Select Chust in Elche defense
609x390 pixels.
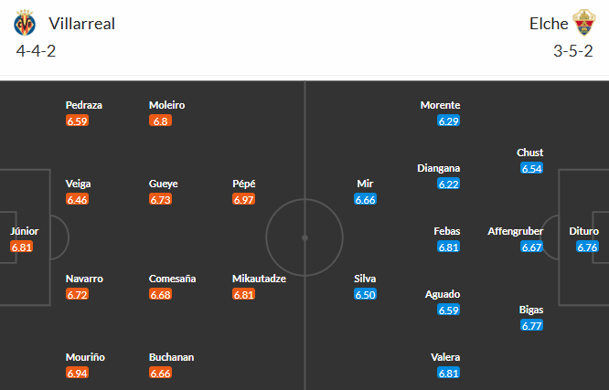[x=530, y=153]
